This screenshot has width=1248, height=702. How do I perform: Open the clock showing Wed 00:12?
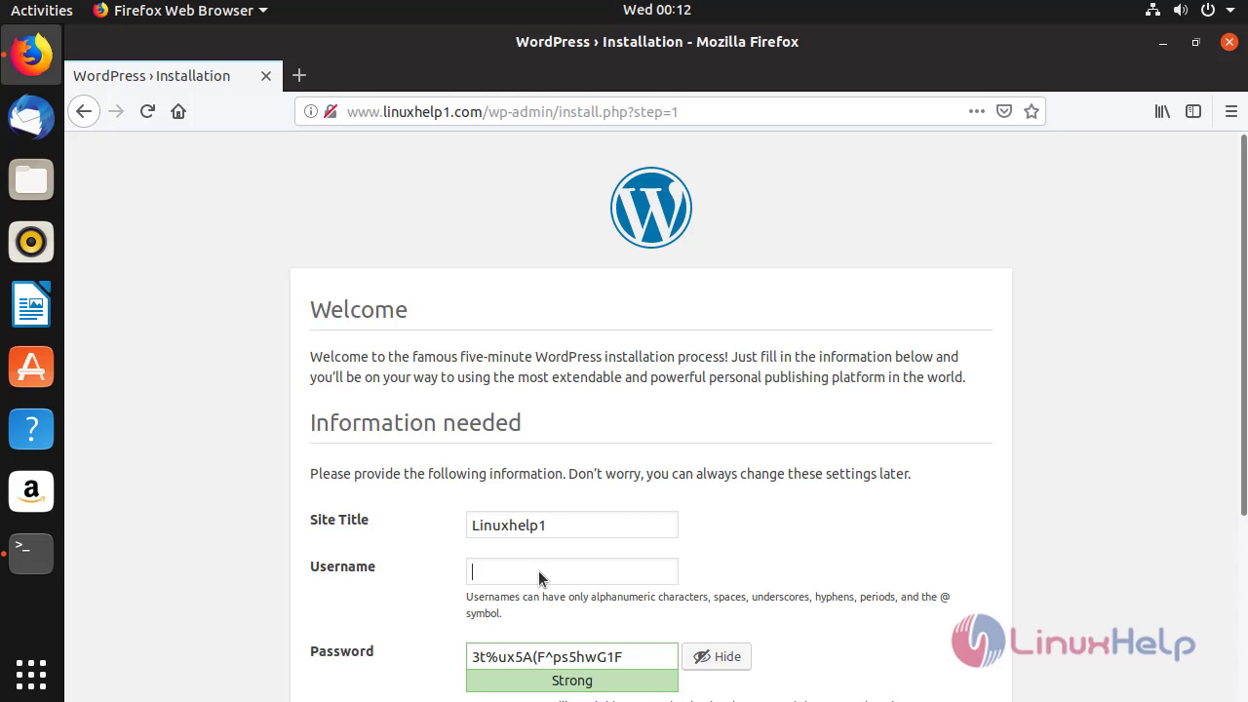coord(657,10)
